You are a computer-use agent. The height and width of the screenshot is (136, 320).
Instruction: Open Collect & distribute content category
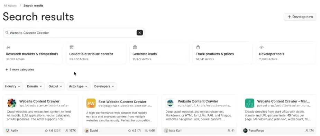[96, 53]
